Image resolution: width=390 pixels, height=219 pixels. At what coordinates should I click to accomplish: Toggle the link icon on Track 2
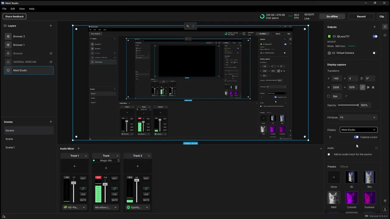pos(146,189)
